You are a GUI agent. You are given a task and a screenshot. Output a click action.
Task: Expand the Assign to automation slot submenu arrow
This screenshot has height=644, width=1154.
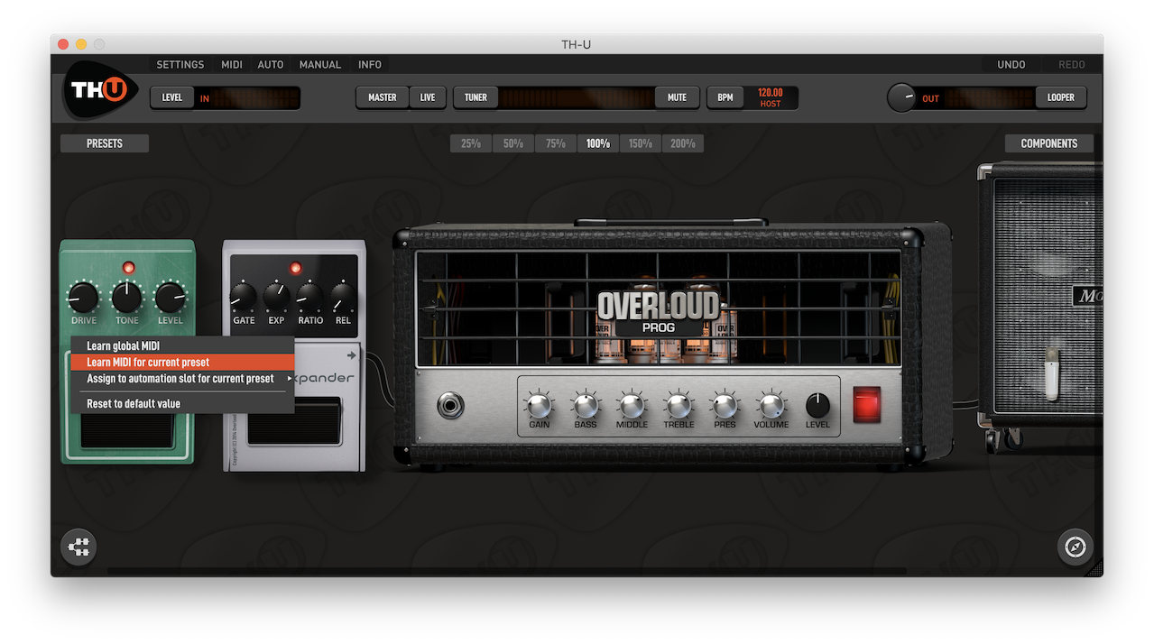coord(290,379)
